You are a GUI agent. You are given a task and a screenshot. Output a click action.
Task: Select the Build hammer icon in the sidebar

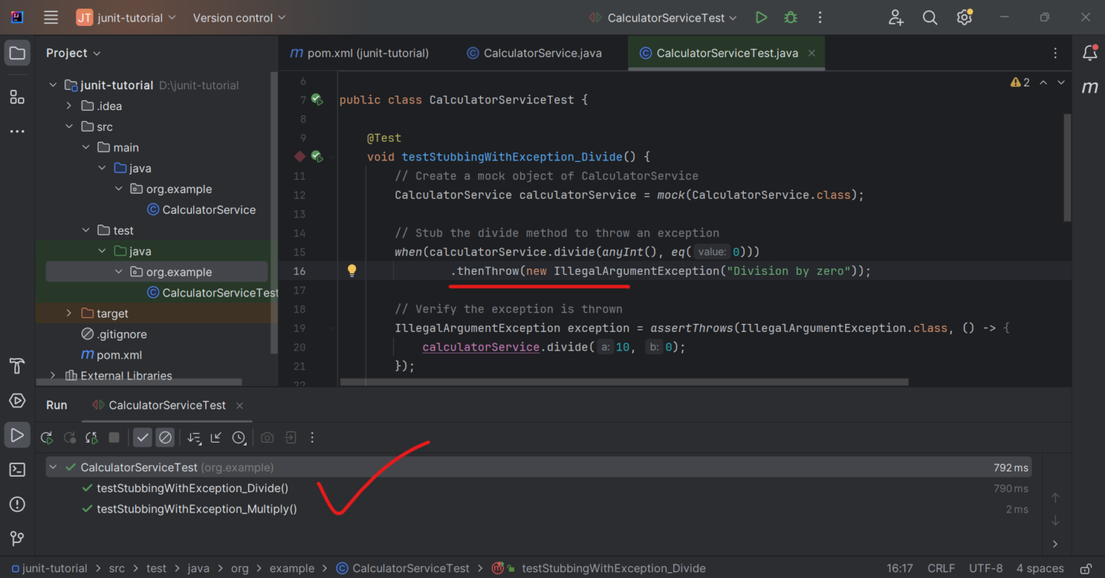17,366
